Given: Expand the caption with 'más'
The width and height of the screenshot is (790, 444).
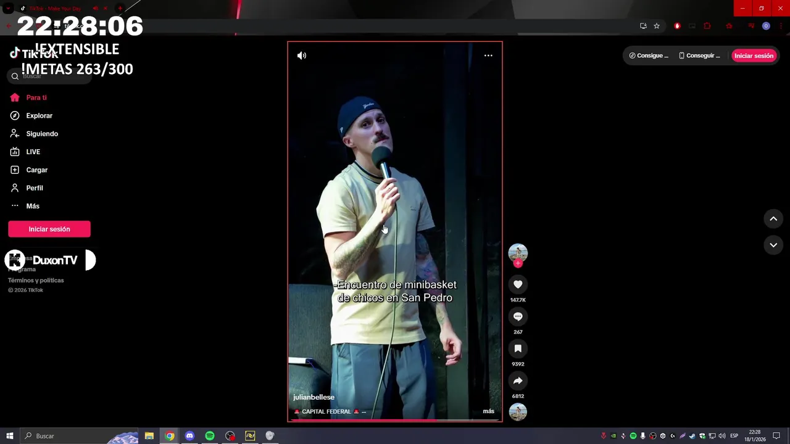Looking at the screenshot, I should [488, 411].
